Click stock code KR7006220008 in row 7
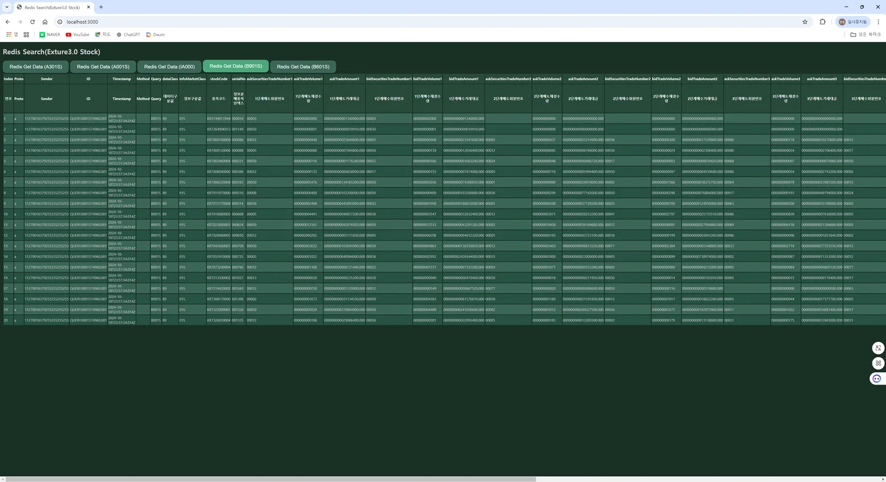 coord(219,182)
